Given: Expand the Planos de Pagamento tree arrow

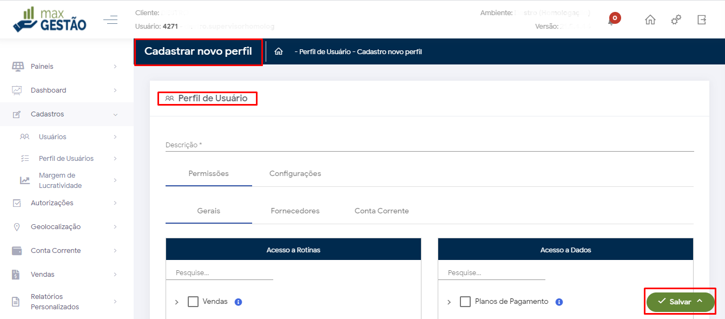Looking at the screenshot, I should (x=449, y=302).
